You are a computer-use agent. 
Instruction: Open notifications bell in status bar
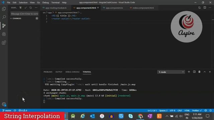click(211, 110)
